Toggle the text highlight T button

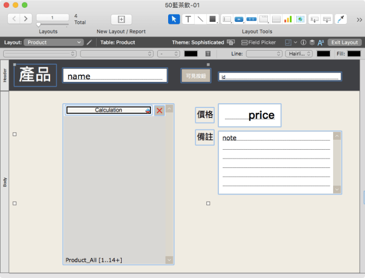pyautogui.click(x=208, y=54)
